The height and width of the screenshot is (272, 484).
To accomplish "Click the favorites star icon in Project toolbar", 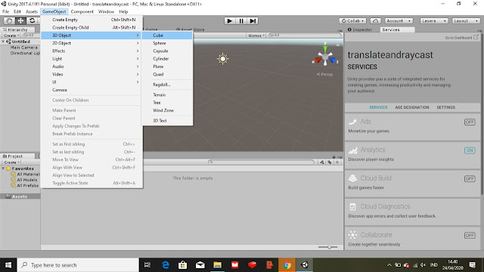I will [337, 162].
